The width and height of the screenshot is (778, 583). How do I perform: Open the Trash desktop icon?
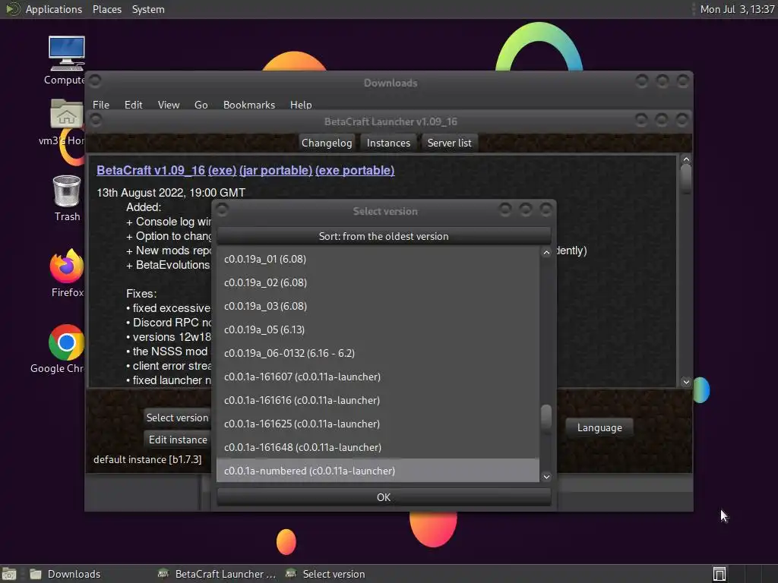point(67,198)
